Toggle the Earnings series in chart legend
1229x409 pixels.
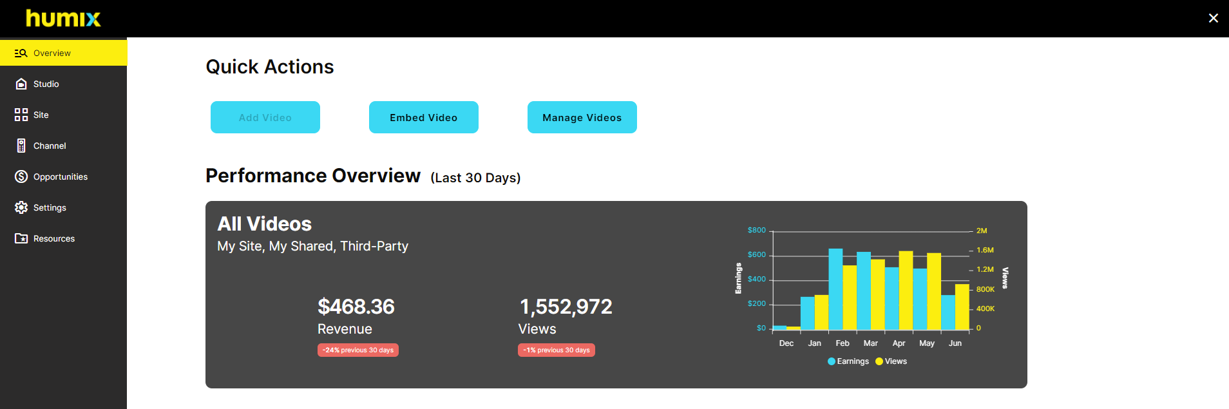point(848,361)
